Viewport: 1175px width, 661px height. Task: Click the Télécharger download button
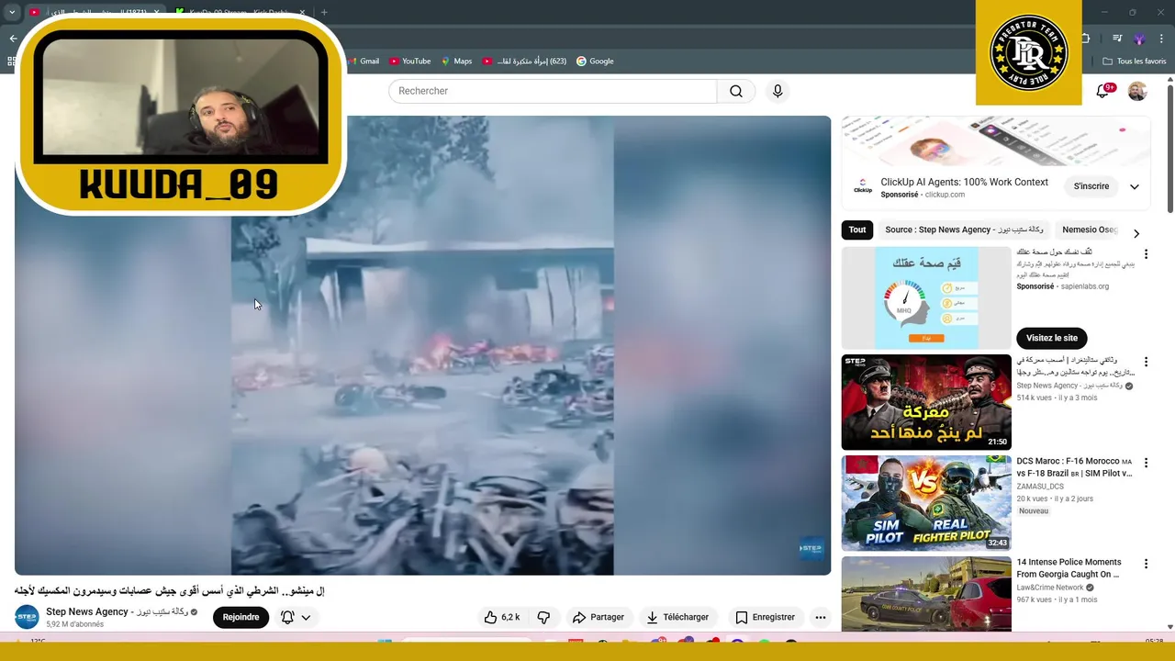click(x=677, y=617)
